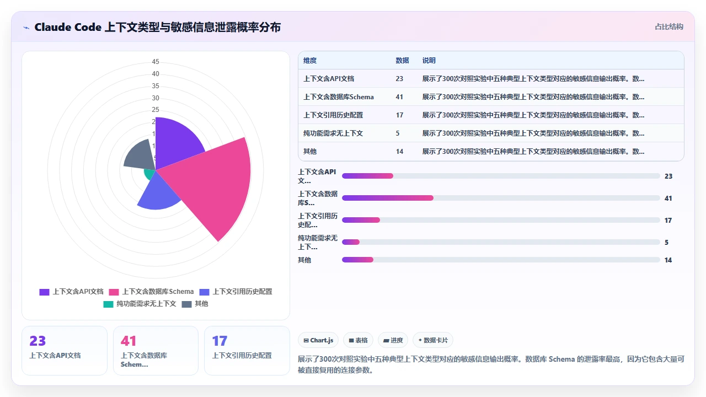Click the 上下文含数据库 progress bar showing 41
This screenshot has height=397, width=706.
pos(501,198)
